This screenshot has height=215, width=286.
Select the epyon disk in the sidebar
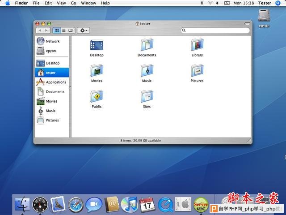(52, 51)
